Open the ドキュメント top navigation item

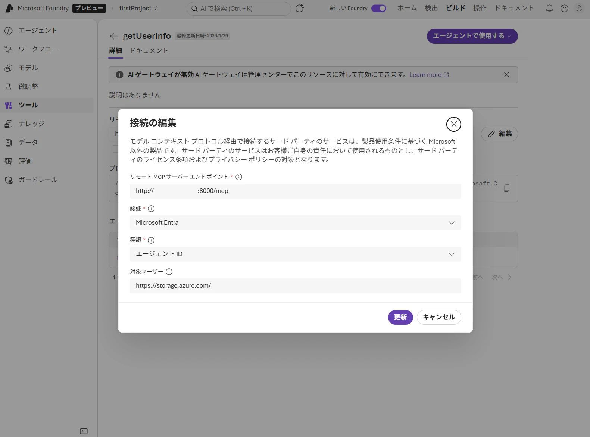(x=514, y=8)
